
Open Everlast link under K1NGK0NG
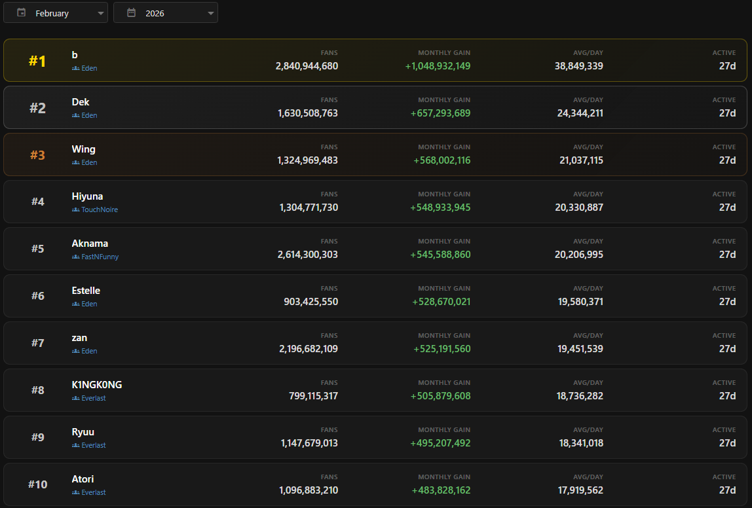94,398
